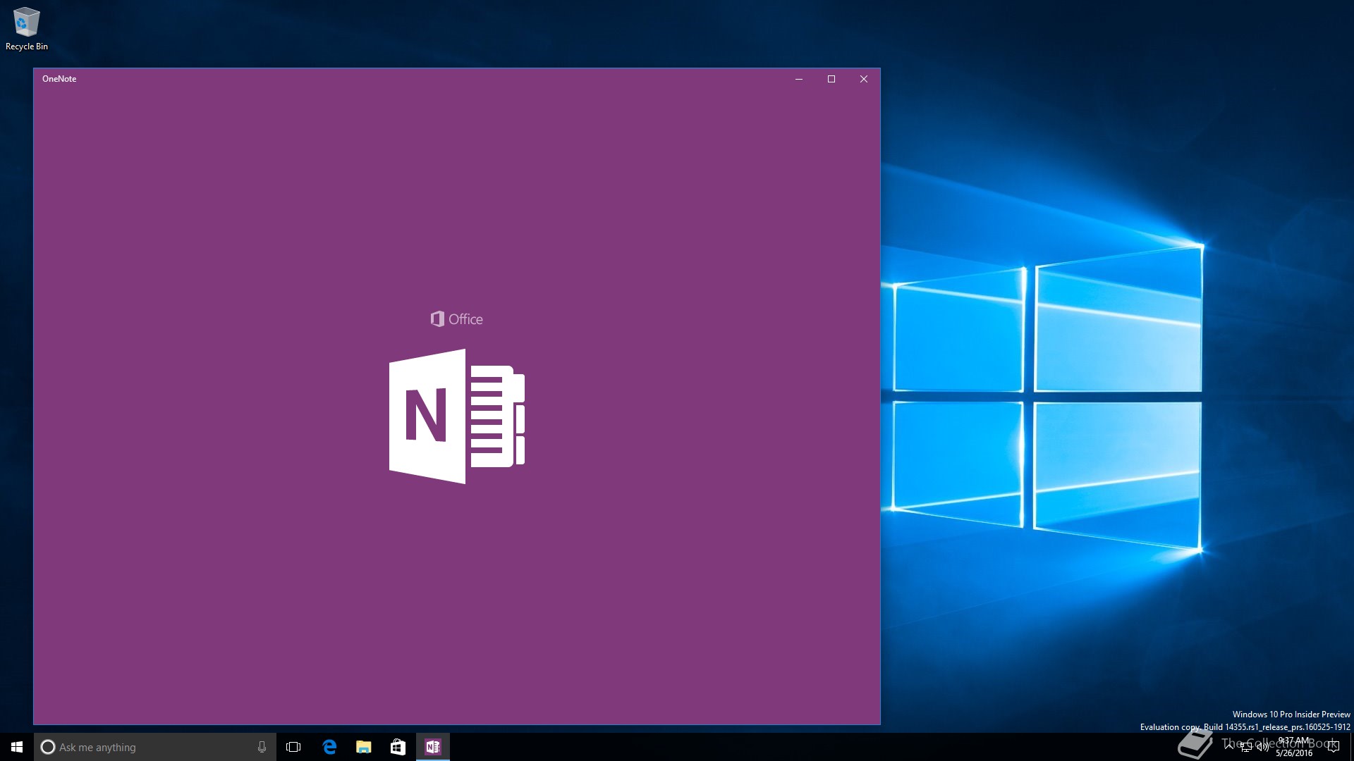Click the Cortana microphone icon
The image size is (1354, 761).
coord(262,747)
